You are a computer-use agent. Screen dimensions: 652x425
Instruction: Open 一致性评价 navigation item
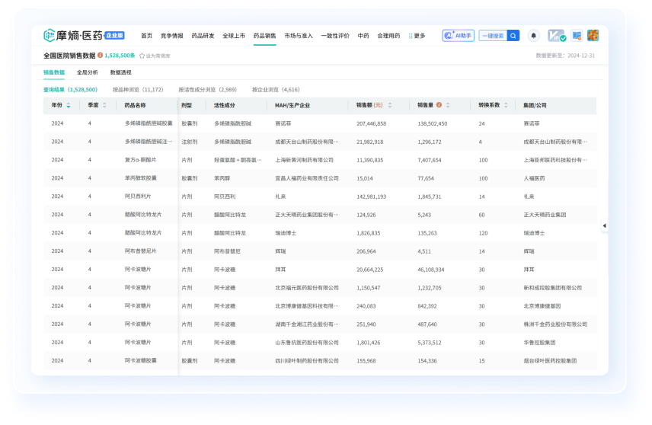click(x=334, y=36)
